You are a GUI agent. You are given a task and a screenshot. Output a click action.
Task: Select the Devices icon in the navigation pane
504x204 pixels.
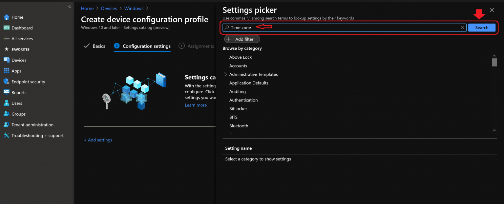(7, 60)
